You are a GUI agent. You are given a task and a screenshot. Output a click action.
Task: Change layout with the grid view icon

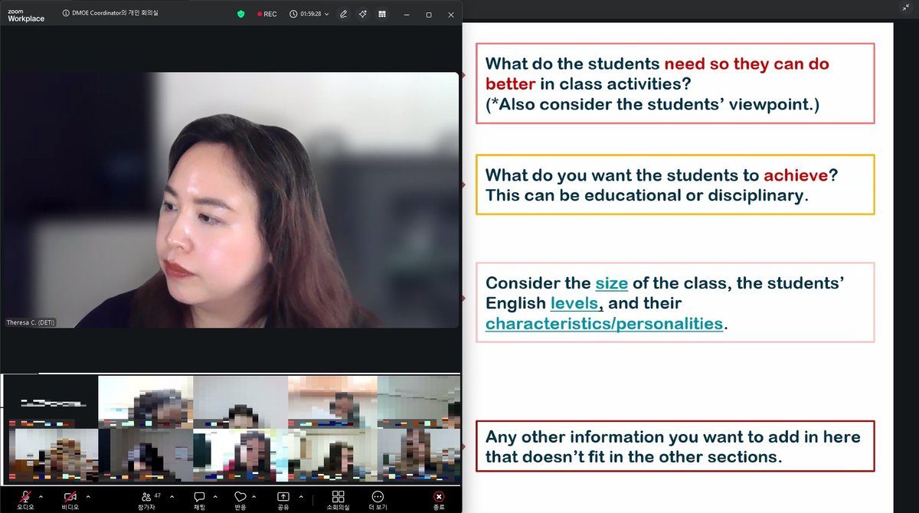tap(381, 15)
